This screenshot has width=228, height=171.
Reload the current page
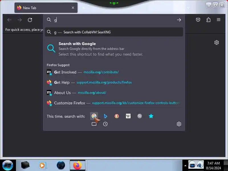(x=30, y=20)
